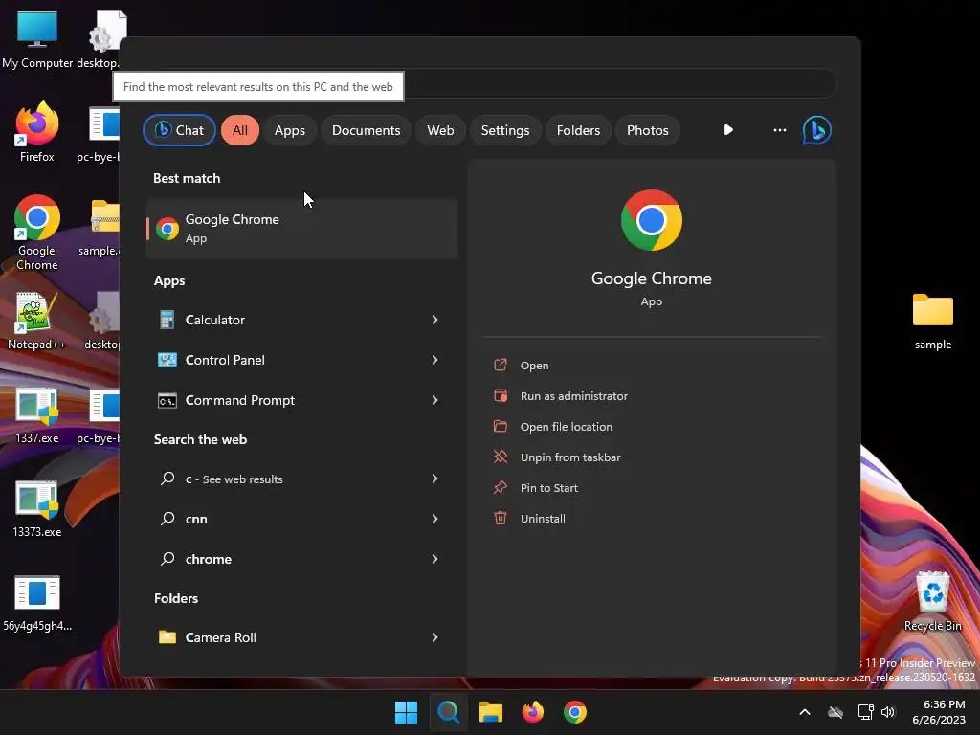Expand the Camera Roll chevron
The width and height of the screenshot is (980, 735).
click(435, 637)
